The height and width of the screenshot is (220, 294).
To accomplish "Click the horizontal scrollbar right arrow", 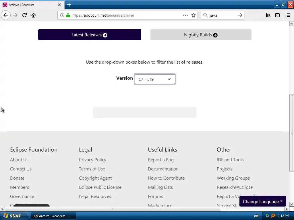I will (x=287, y=209).
